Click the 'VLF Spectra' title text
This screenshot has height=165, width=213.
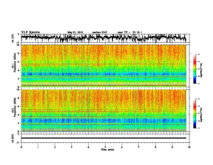pos(30,32)
